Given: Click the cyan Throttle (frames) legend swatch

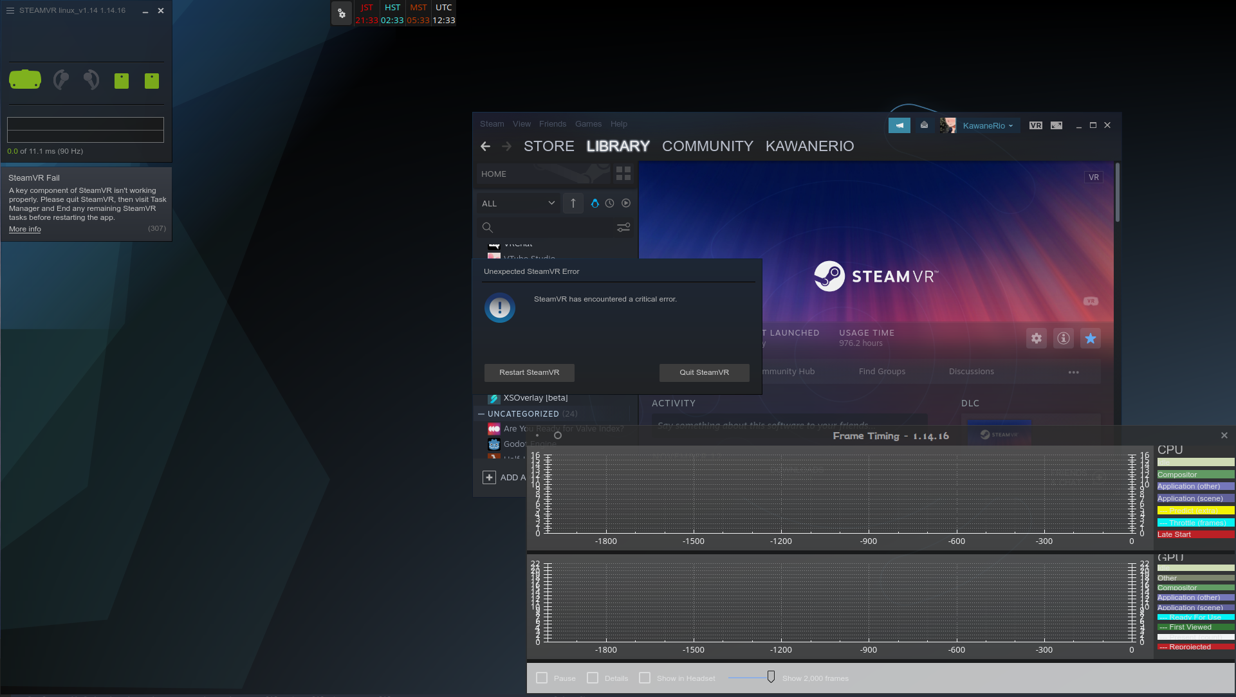Looking at the screenshot, I should click(x=1195, y=523).
